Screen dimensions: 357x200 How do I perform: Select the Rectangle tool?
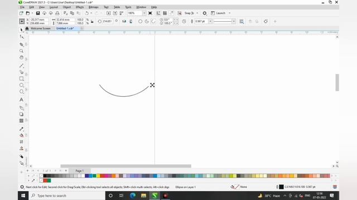click(21, 79)
